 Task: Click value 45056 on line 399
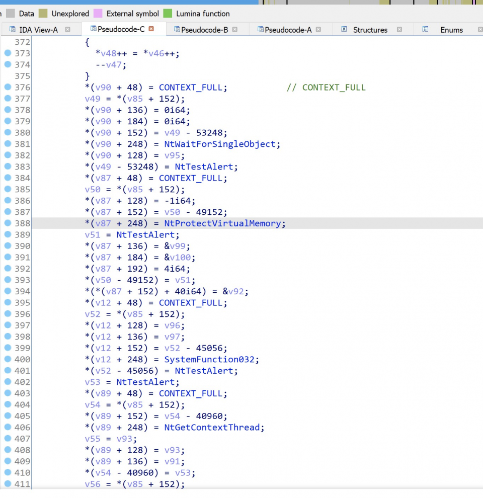(x=209, y=348)
